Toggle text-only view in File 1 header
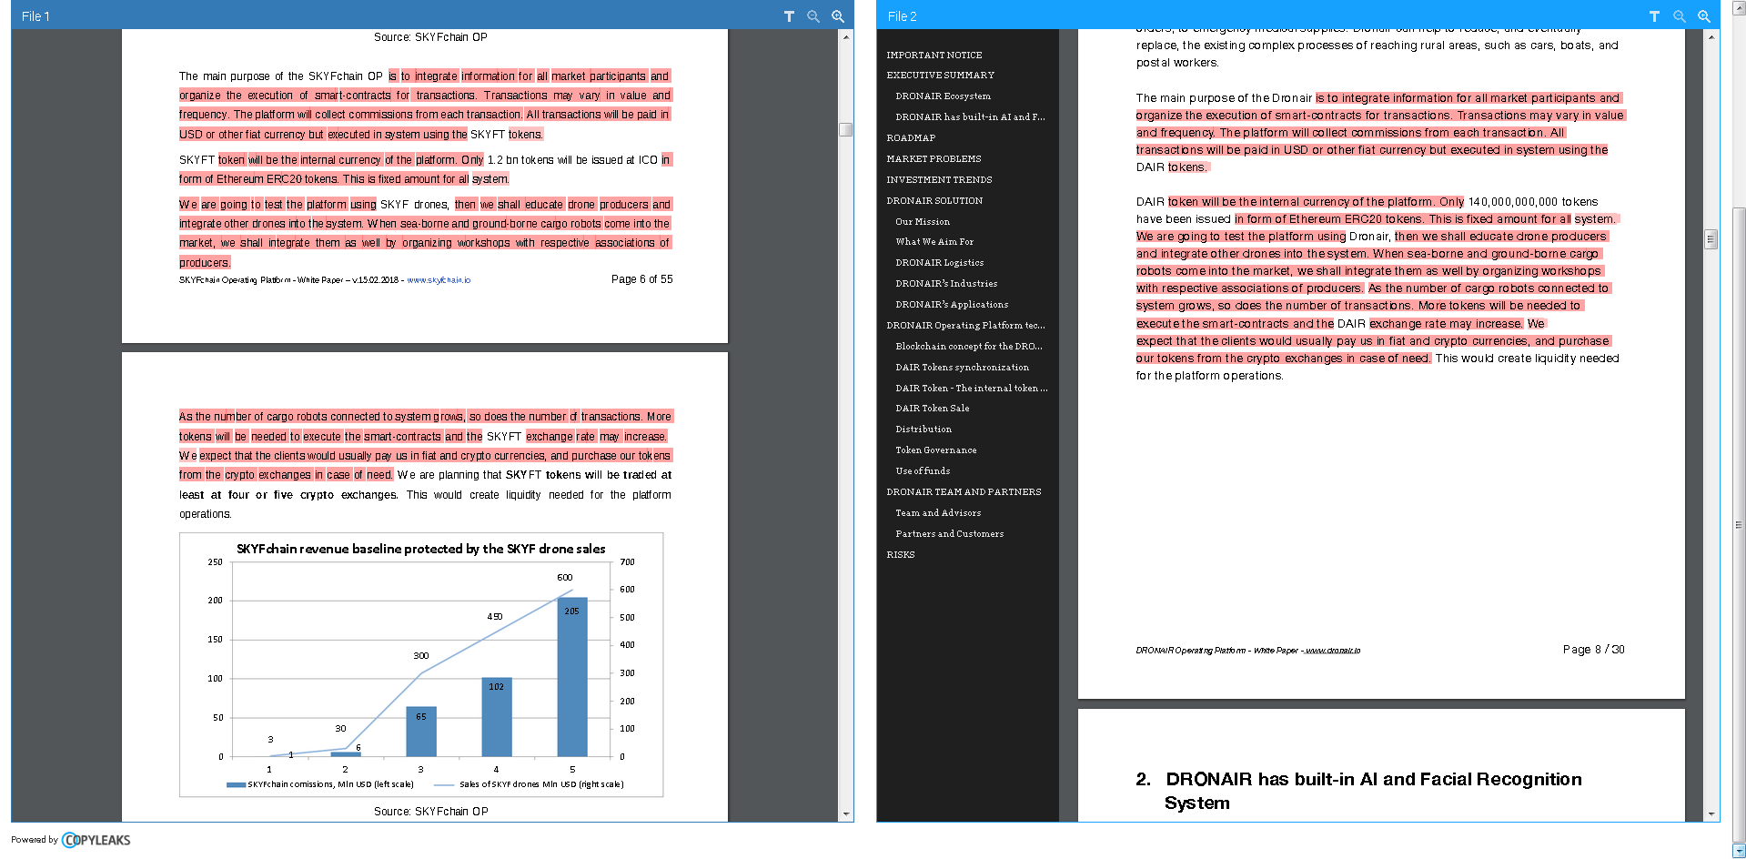This screenshot has width=1746, height=859. (x=789, y=16)
